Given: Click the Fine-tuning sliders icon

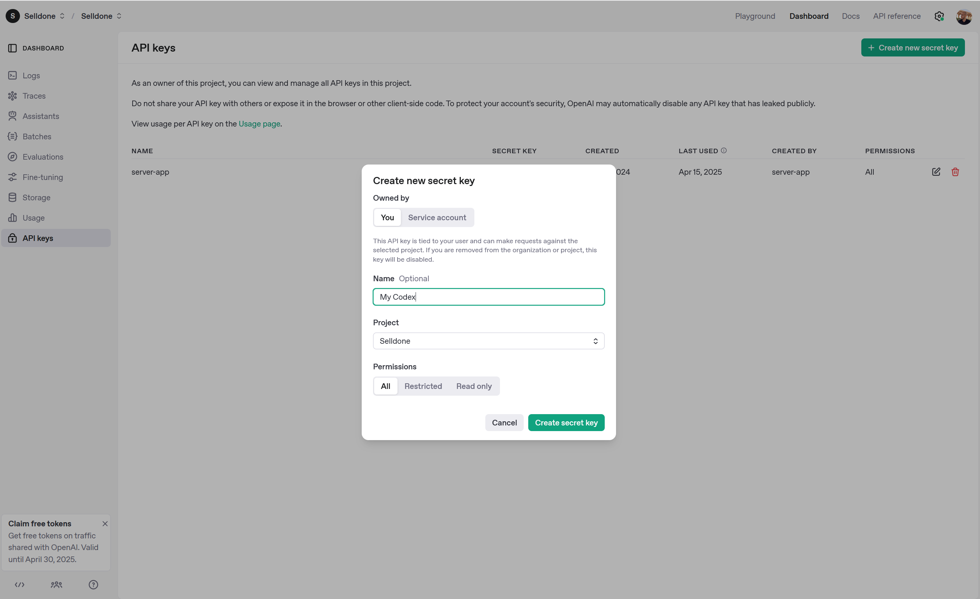Looking at the screenshot, I should tap(12, 177).
